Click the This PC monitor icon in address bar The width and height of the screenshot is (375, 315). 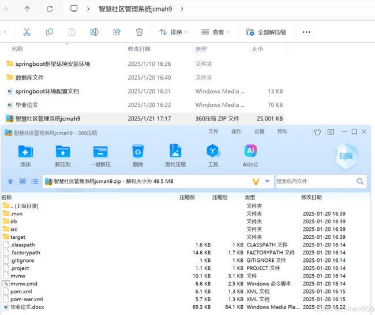point(74,9)
